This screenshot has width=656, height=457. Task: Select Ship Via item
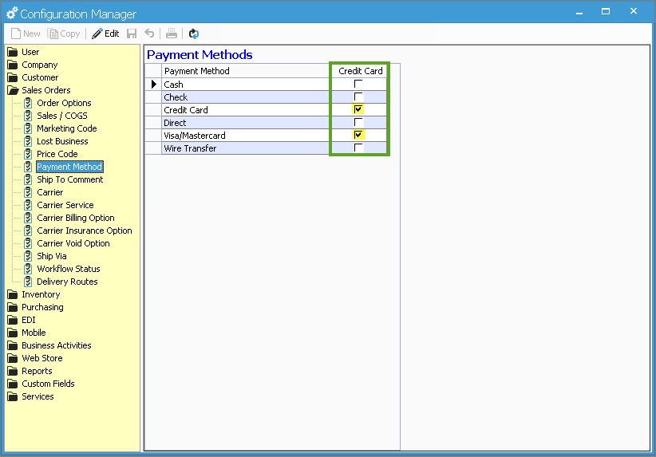click(x=52, y=256)
